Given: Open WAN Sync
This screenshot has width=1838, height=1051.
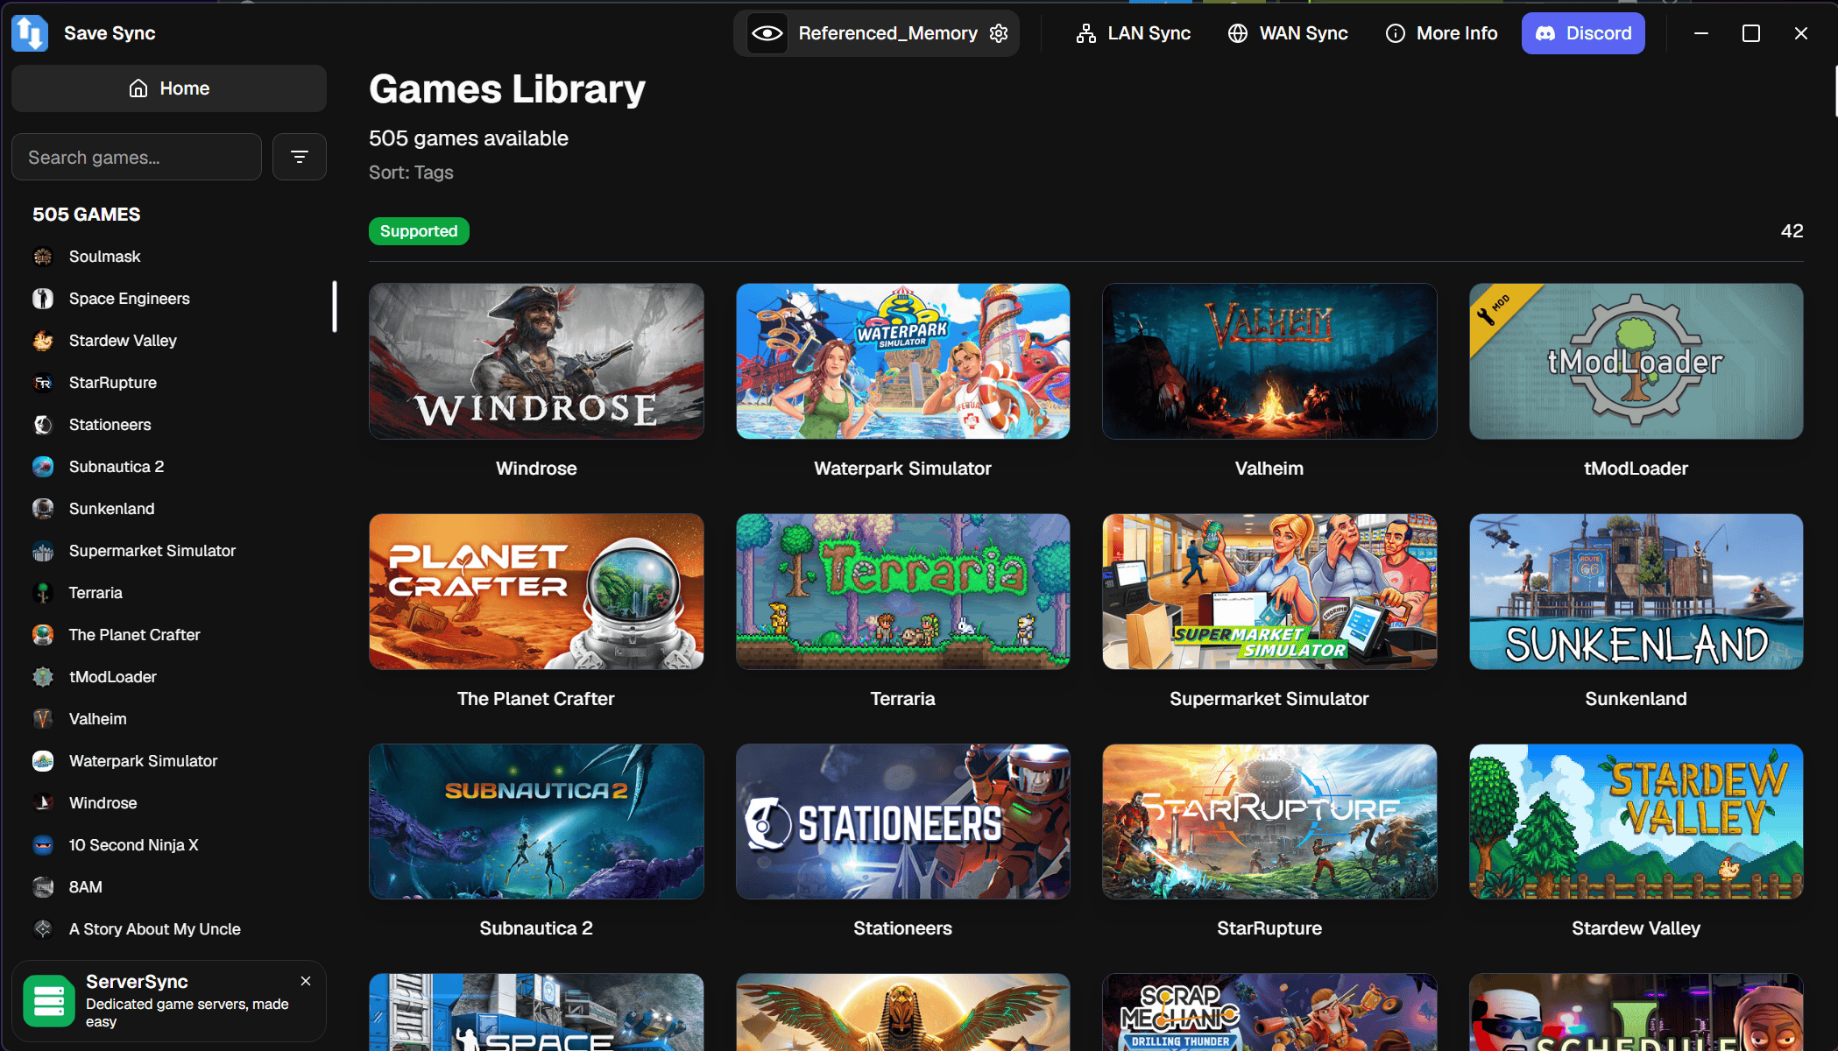Looking at the screenshot, I should (x=1288, y=33).
